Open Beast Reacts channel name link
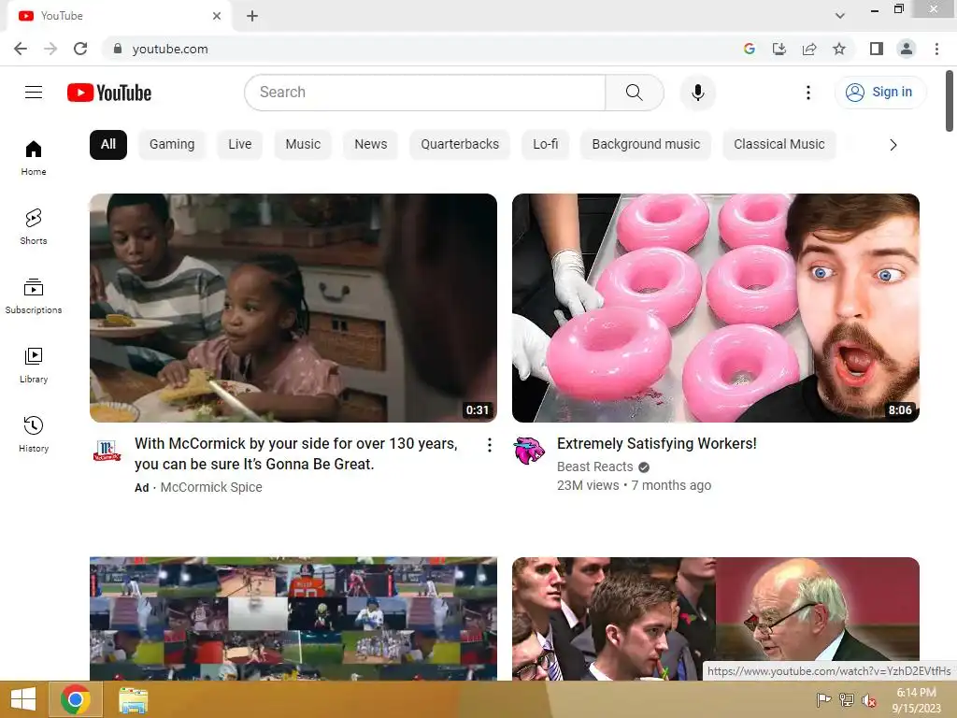The image size is (957, 718). (x=595, y=467)
